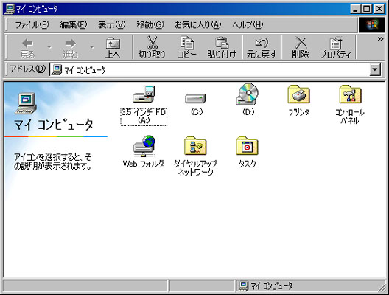Open the 戻る history dropdown arrow
The image size is (389, 295).
pyautogui.click(x=49, y=47)
